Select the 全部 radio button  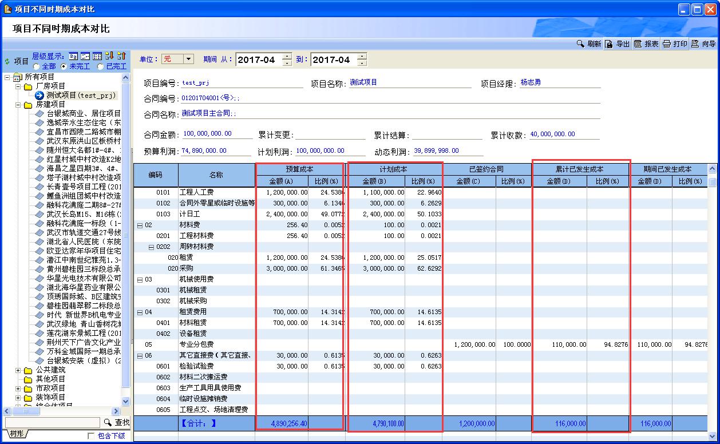coord(36,66)
